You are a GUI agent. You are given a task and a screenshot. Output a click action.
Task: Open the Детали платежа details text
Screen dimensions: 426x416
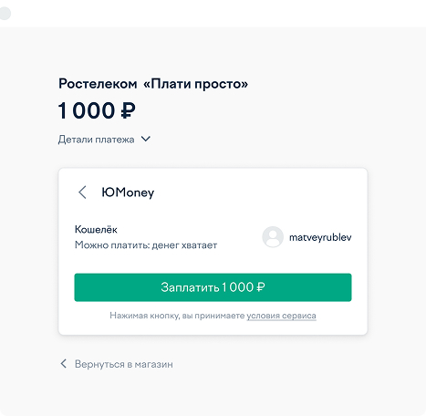click(96, 140)
